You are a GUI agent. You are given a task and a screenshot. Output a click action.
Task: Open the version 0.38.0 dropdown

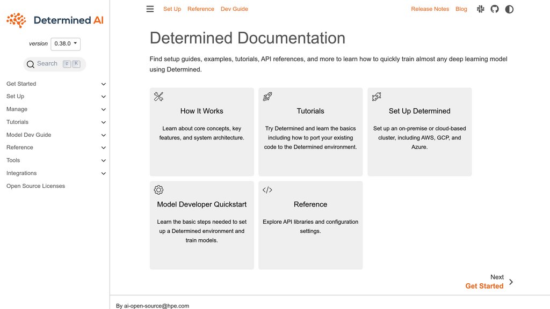[x=65, y=43]
